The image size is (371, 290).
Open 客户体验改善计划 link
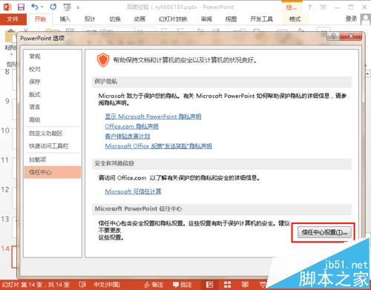[x=128, y=136]
